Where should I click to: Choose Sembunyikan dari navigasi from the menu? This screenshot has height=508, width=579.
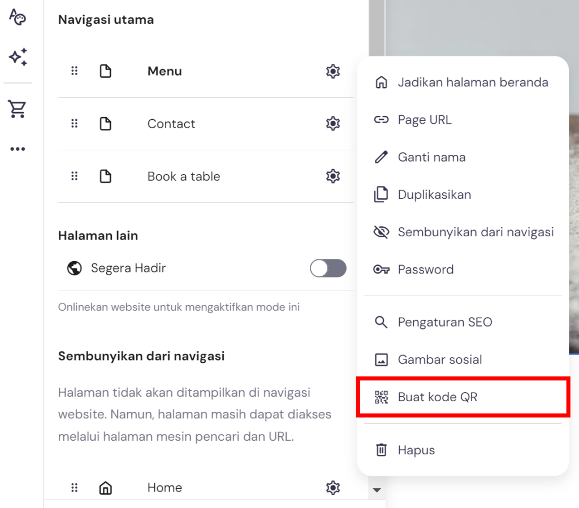pyautogui.click(x=475, y=232)
